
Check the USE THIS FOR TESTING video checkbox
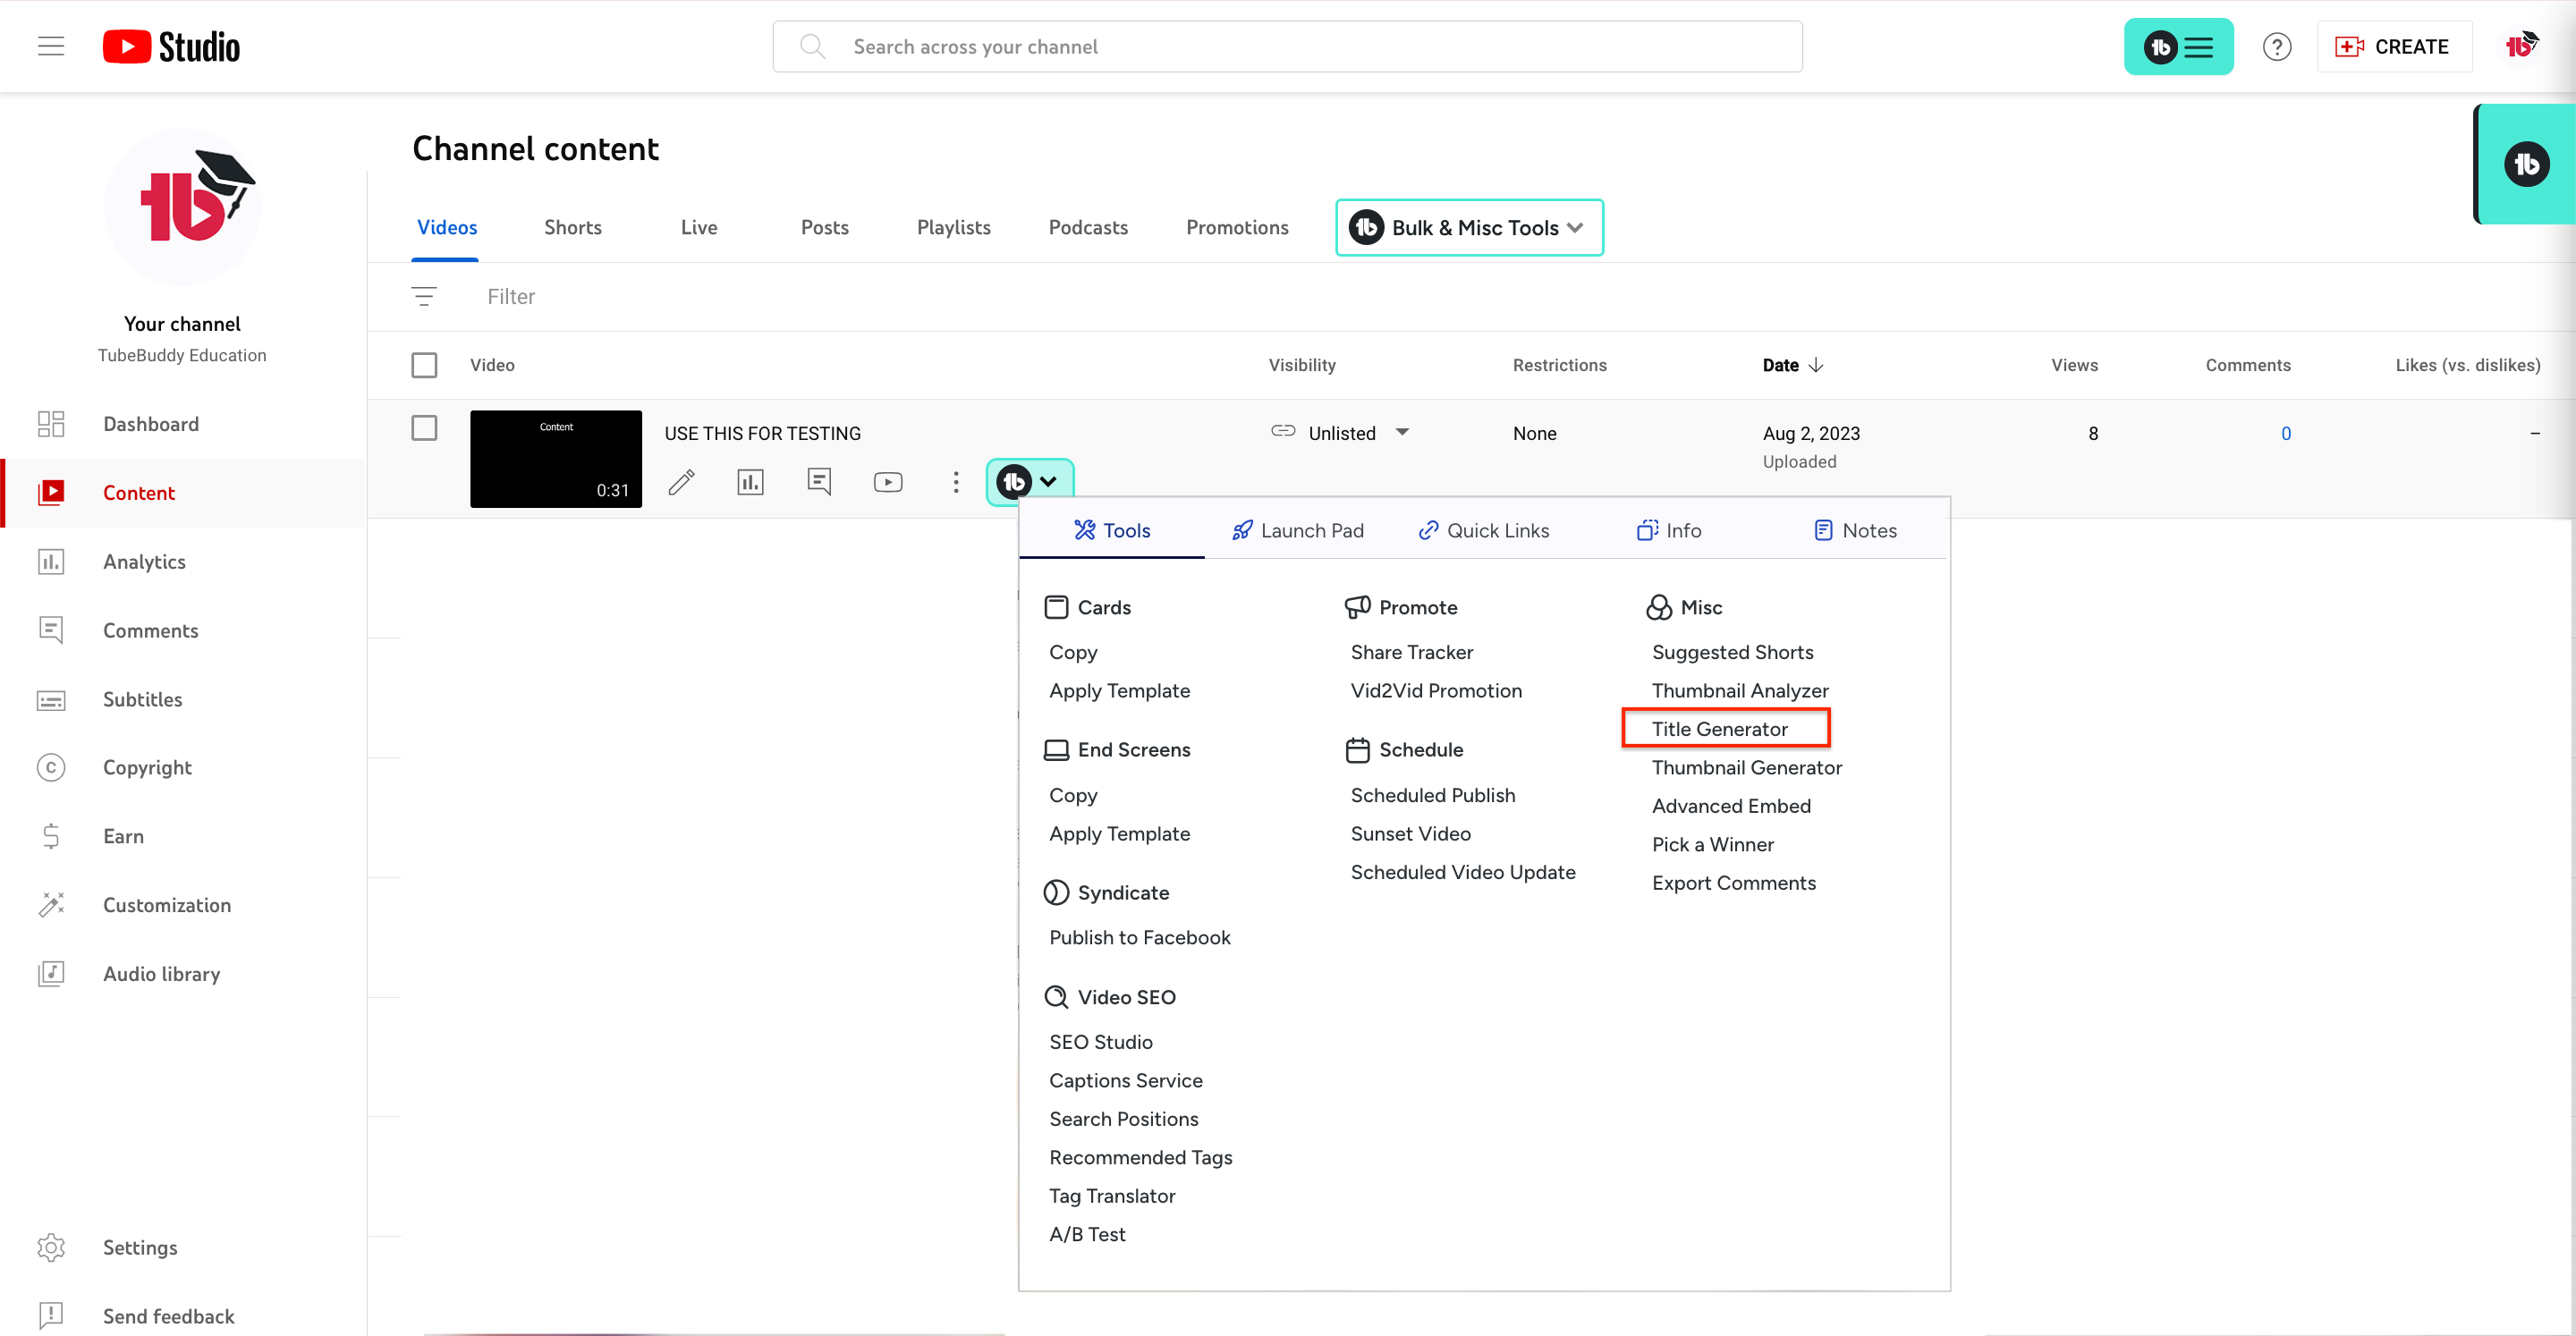pyautogui.click(x=424, y=429)
